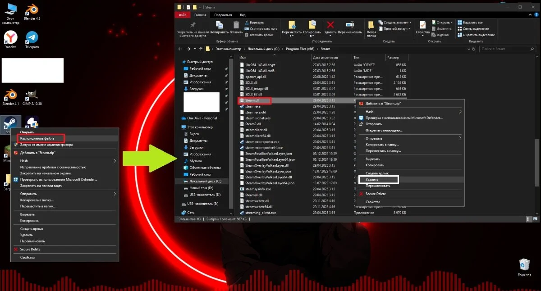
Task: Select Объемные объекты in navigation pane
Action: [x=205, y=168]
